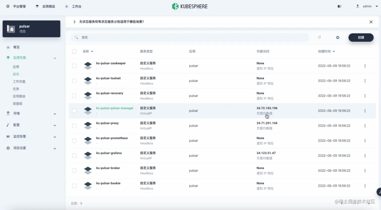Sort by the 名称 column arrow
The height and width of the screenshot is (210, 381).
92,51
